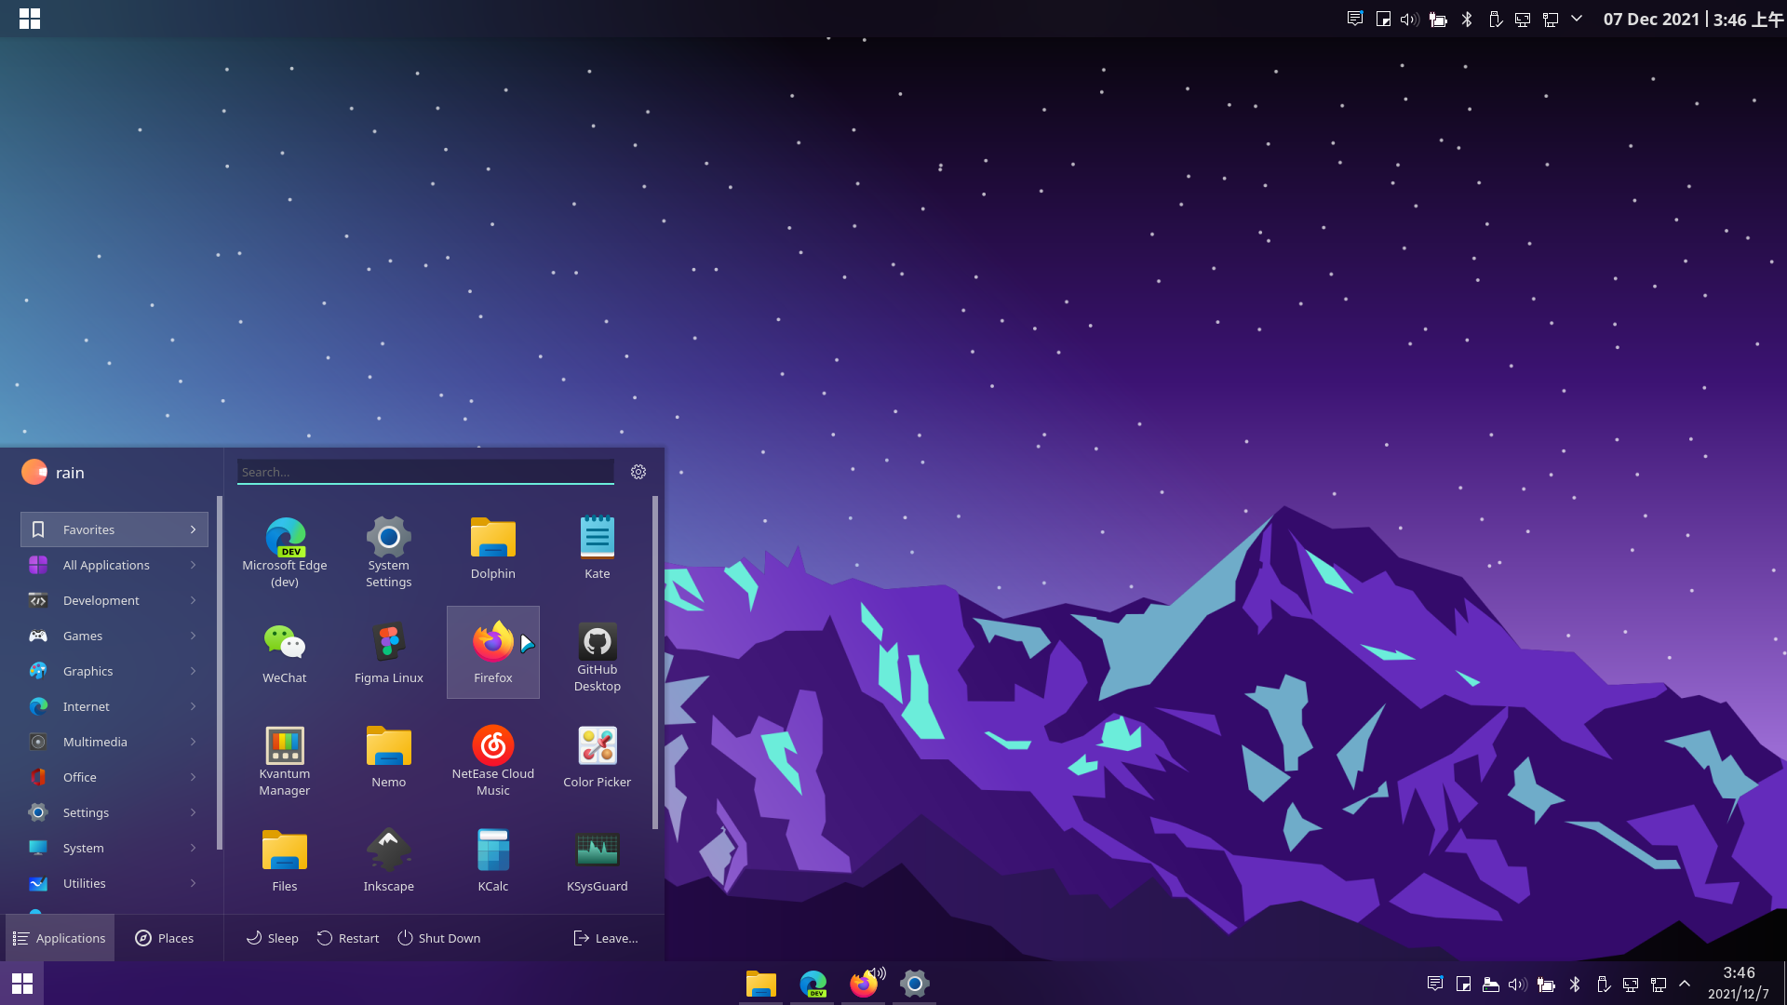
Task: Open Kvantum Manager
Action: click(285, 760)
